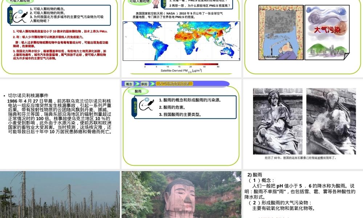363x218 pixels.
Task: Click the PM2.5 color scale bar below the map
Action: 181,64
